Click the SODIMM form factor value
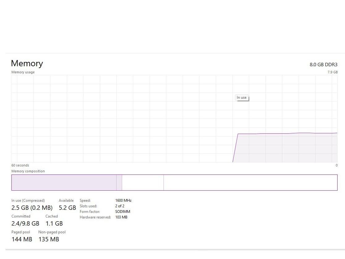The height and width of the screenshot is (259, 345). click(x=123, y=212)
